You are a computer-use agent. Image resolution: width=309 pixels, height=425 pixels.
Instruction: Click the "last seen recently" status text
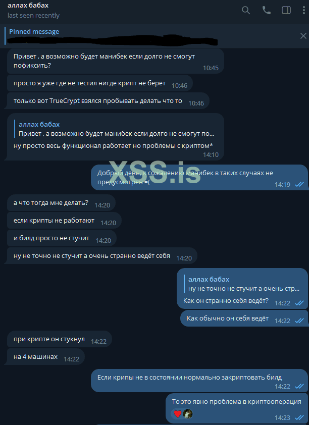33,16
